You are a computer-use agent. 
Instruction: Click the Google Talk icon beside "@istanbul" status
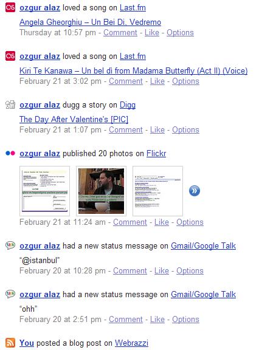[10, 245]
